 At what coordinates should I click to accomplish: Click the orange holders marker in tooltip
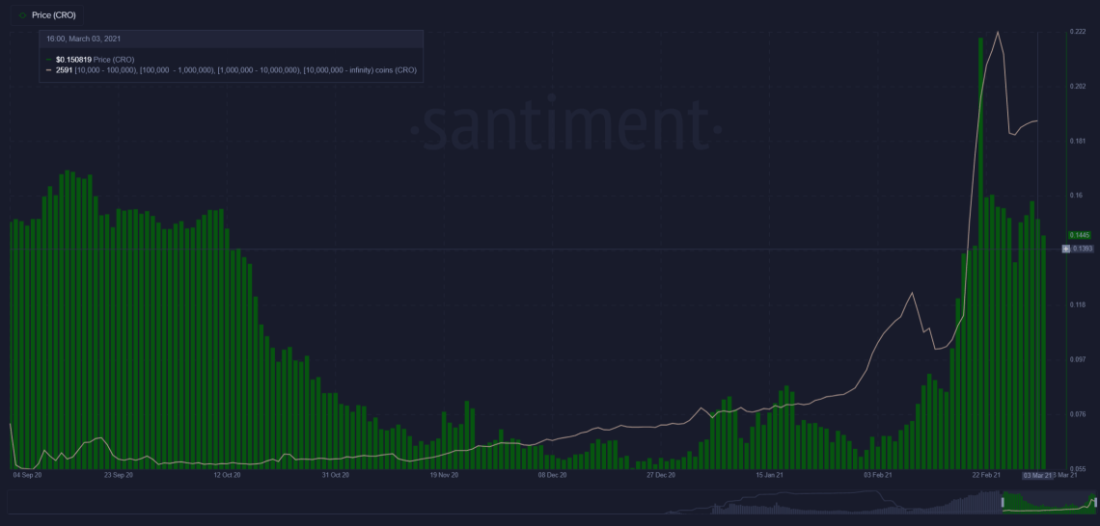(x=48, y=70)
